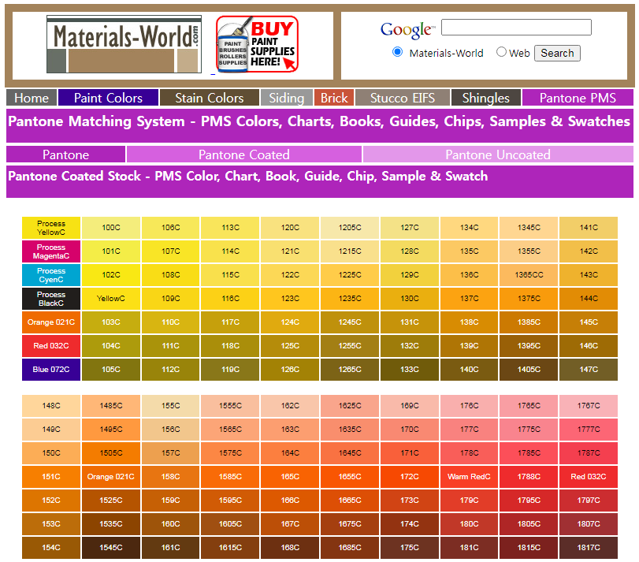Select the 1265C color swatch
639x562 pixels.
tap(350, 370)
